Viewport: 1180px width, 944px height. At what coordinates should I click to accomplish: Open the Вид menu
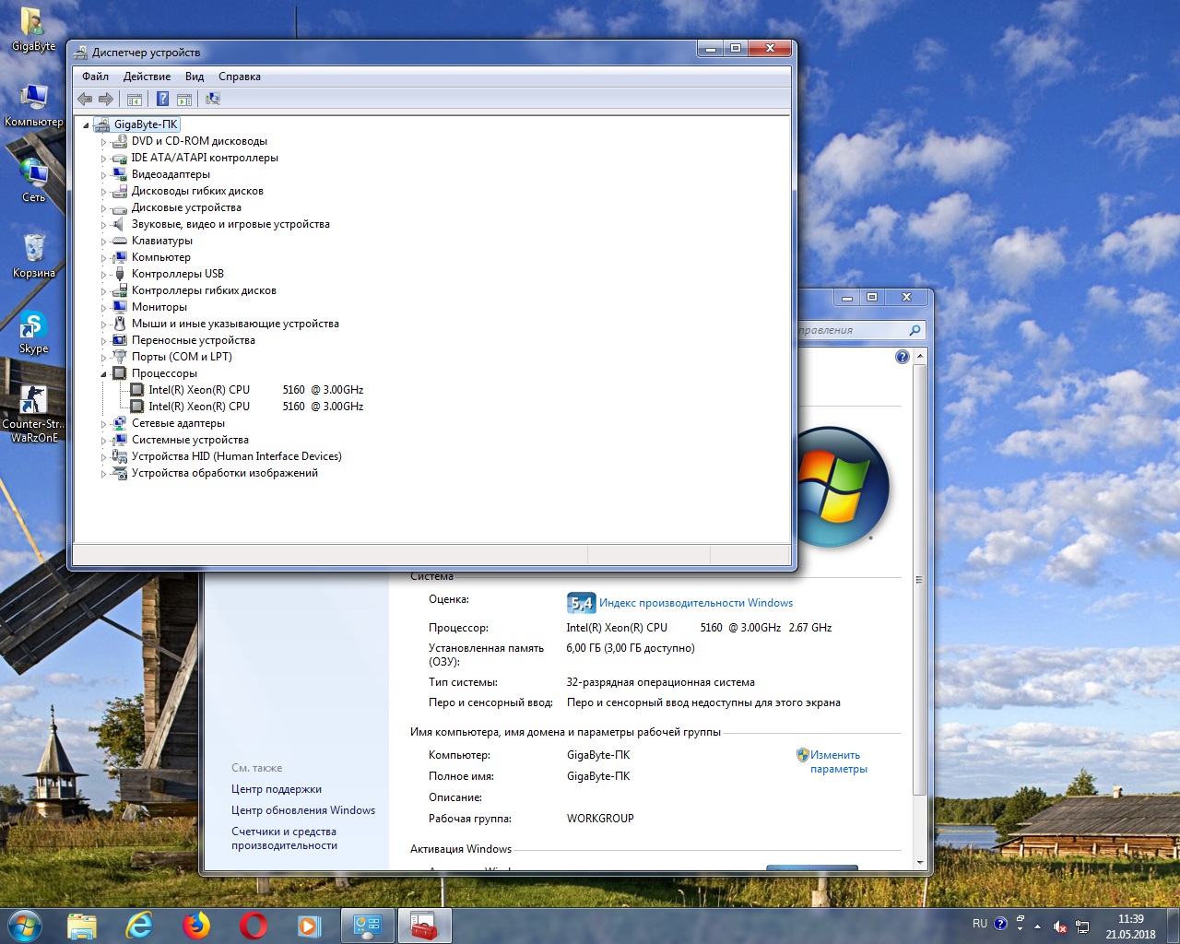click(195, 77)
